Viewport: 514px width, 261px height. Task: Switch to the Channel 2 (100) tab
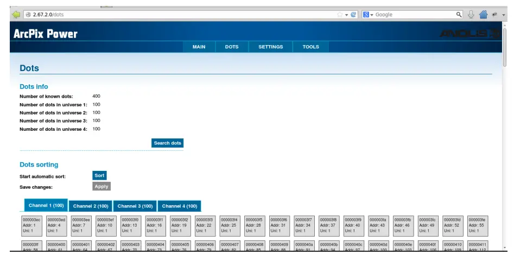click(91, 206)
